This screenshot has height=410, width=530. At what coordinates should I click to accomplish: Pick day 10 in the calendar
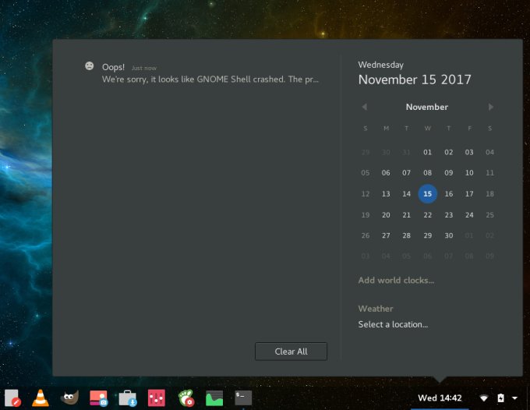coord(469,173)
